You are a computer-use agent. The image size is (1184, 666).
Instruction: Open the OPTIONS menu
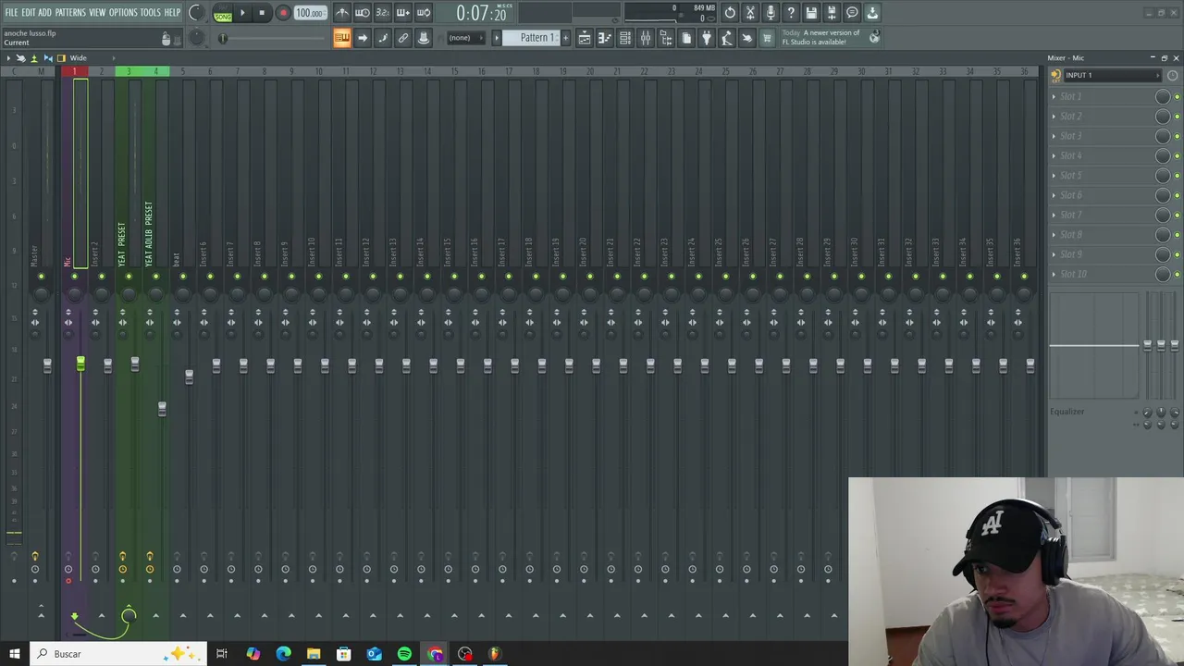(123, 13)
